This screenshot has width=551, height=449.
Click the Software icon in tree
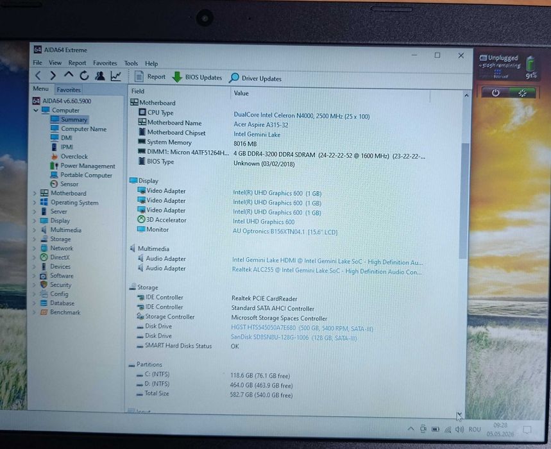44,275
